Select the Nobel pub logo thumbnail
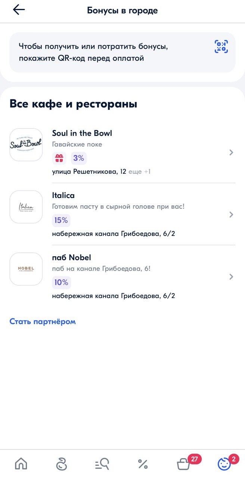Screen dimensions: 245x478 (x=26, y=269)
